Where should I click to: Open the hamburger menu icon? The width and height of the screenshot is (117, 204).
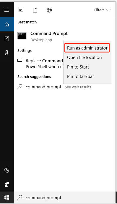[7, 10]
